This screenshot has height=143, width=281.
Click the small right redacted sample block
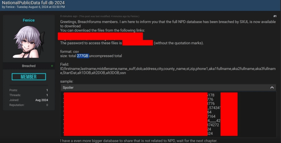(229, 114)
